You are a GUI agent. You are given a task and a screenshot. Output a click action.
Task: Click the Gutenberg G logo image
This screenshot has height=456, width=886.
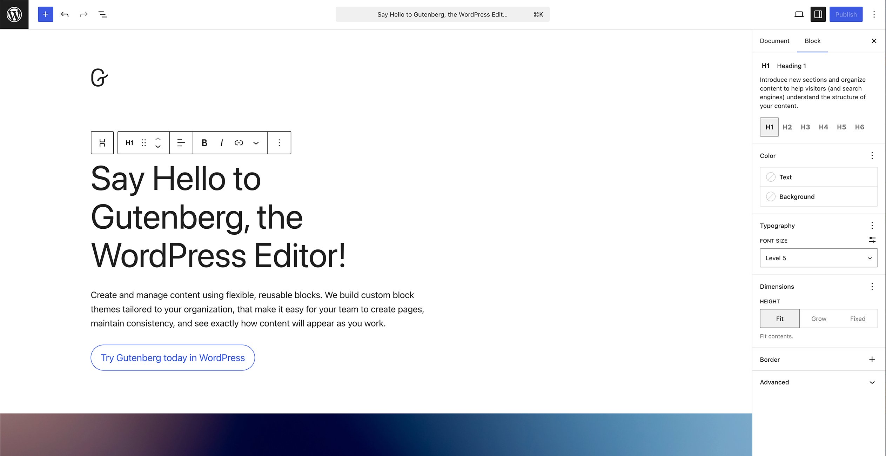click(x=100, y=78)
